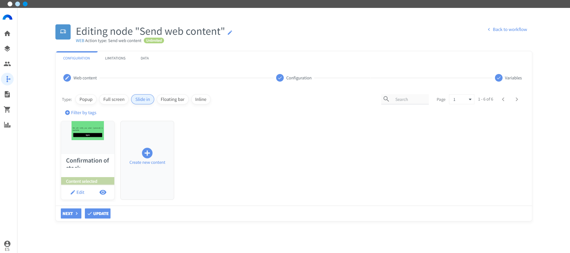Go to next page with right chevron
Screen dimensions: 570x253
point(517,99)
